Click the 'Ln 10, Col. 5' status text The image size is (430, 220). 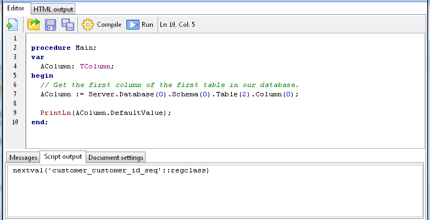pyautogui.click(x=177, y=25)
